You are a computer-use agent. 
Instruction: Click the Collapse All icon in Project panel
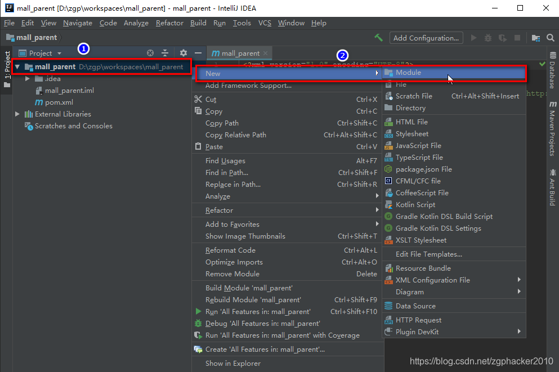click(x=165, y=53)
